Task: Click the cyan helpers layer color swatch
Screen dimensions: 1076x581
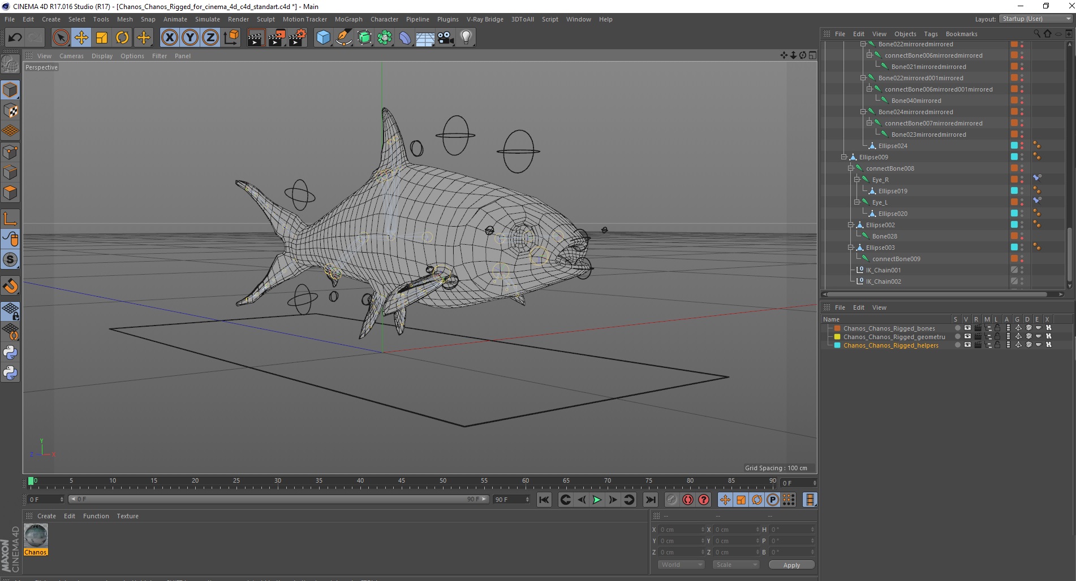Action: click(837, 345)
